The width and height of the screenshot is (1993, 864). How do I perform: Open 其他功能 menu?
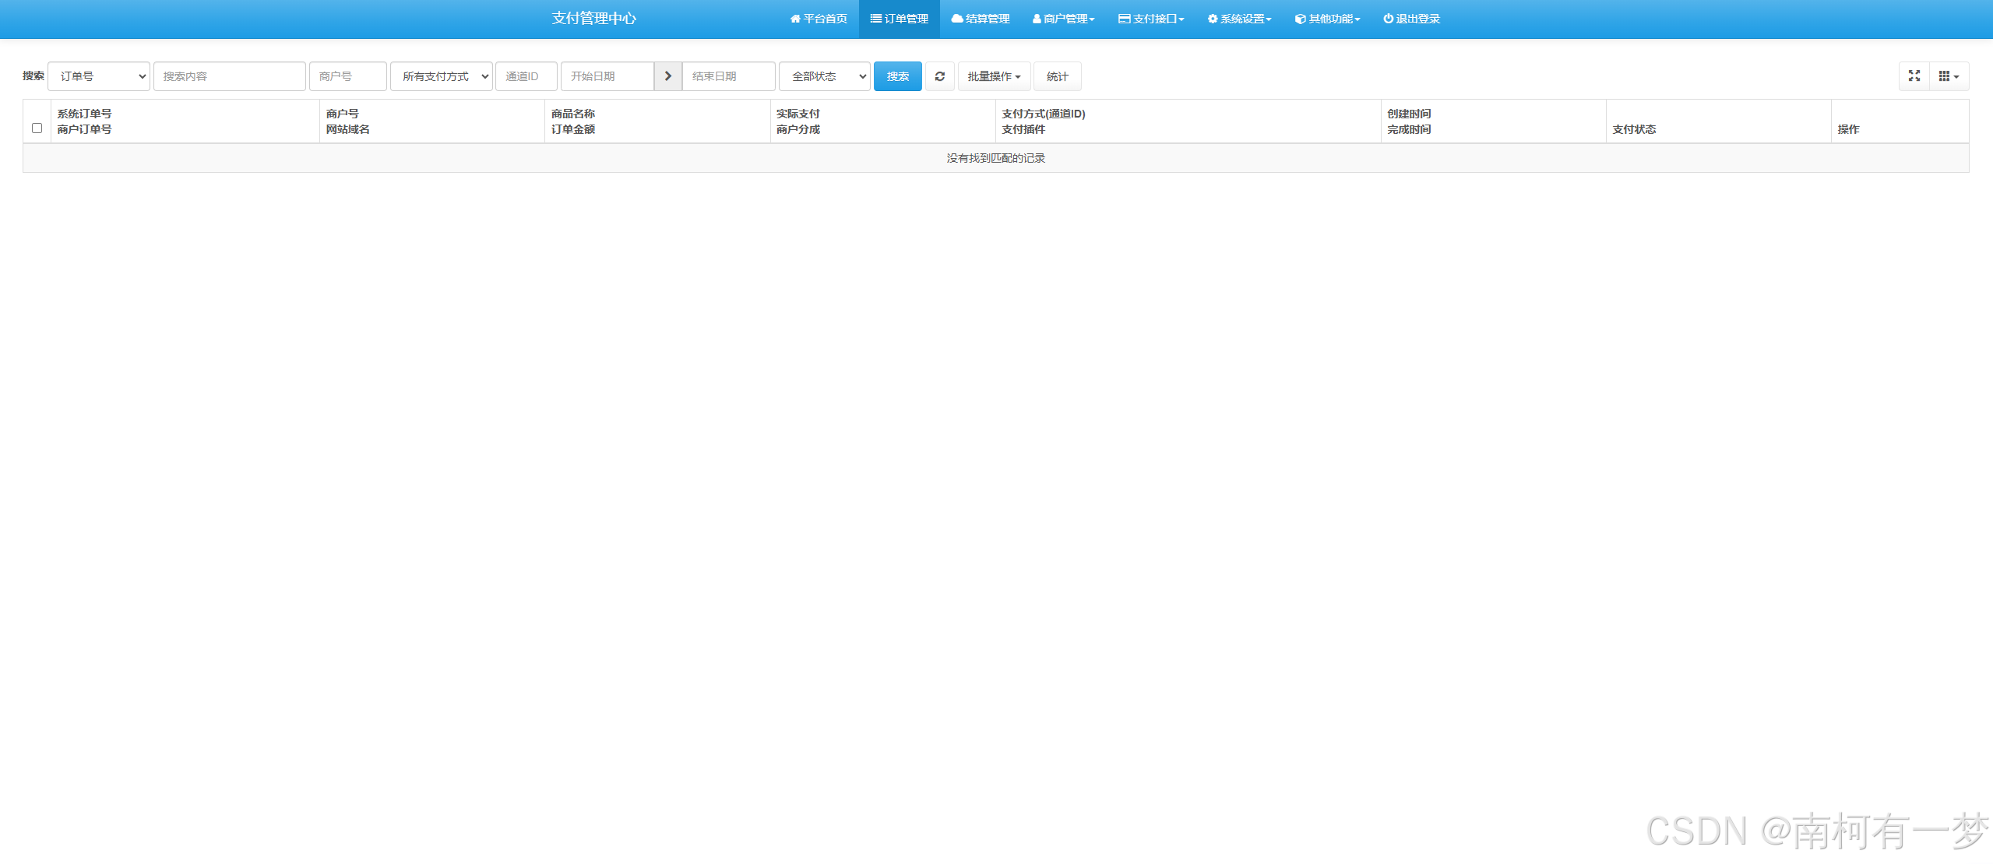1327,19
